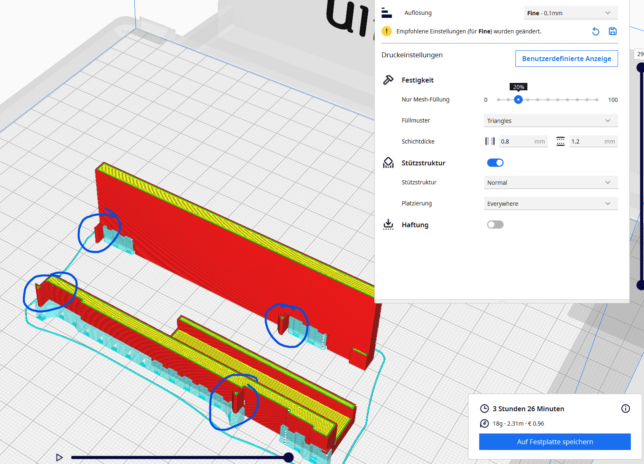Click the reset recommended settings arrow icon
Screen dimensions: 644x464
(x=595, y=31)
